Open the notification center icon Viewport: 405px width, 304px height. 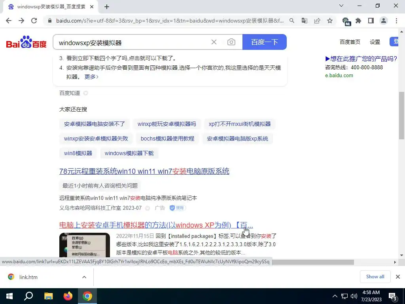click(393, 297)
